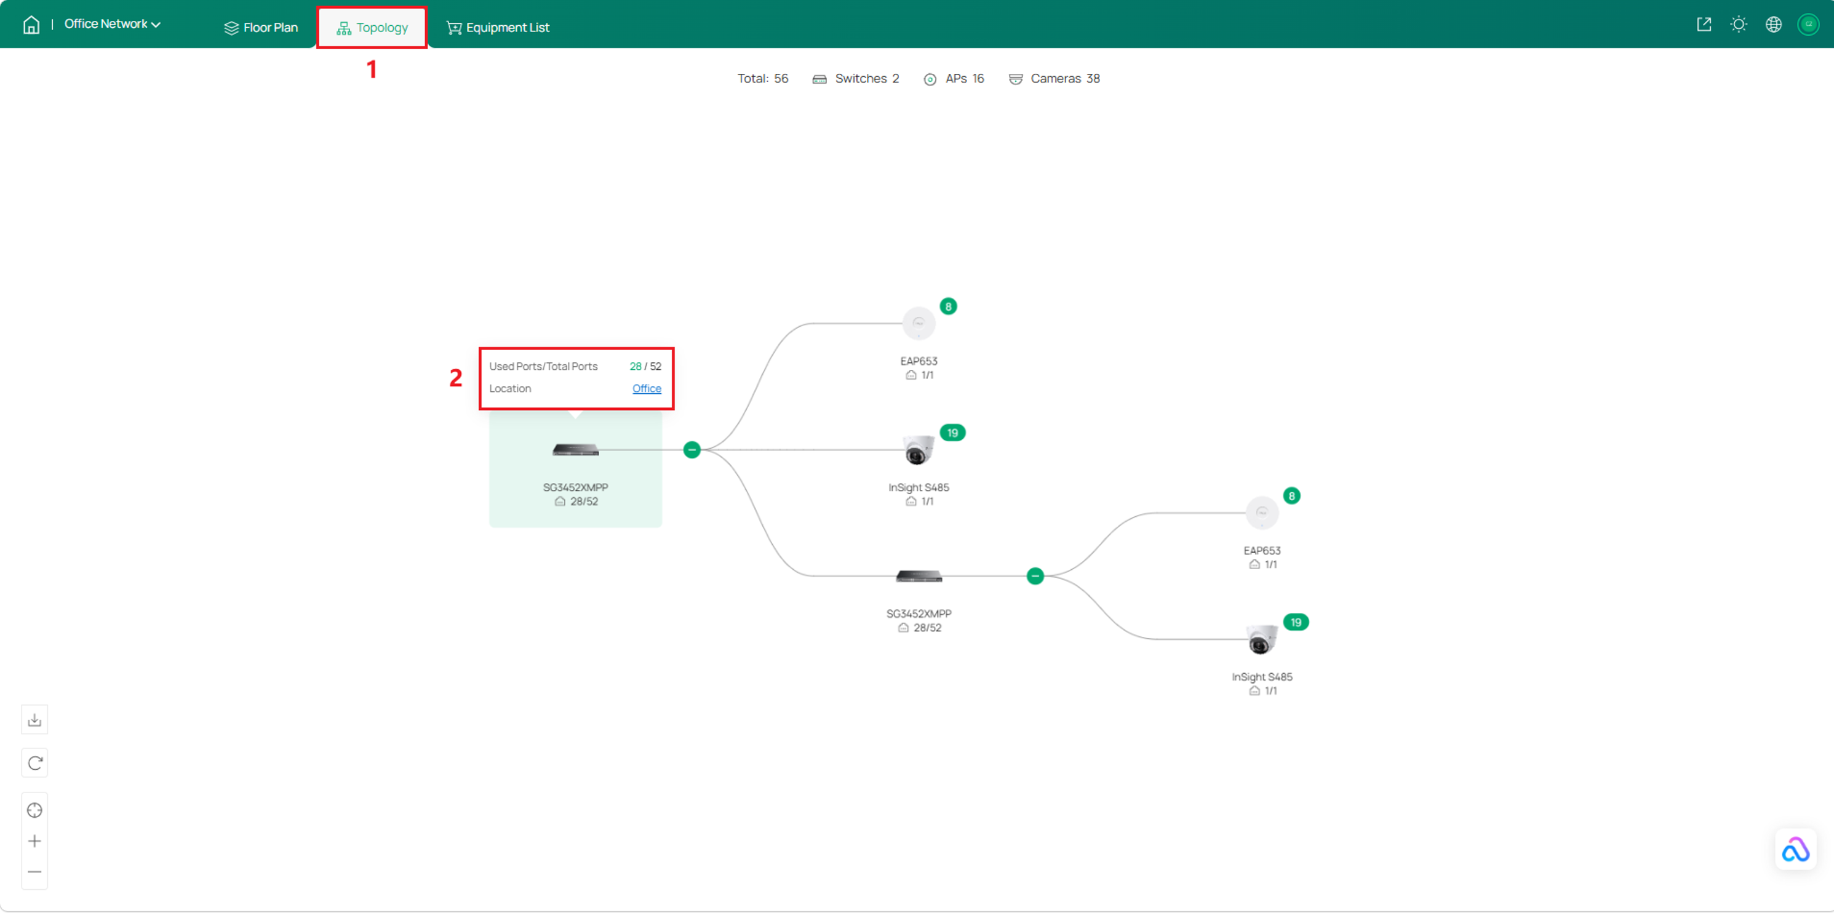Click the 19 badge on lower-right camera
This screenshot has width=1834, height=915.
[x=1296, y=622]
